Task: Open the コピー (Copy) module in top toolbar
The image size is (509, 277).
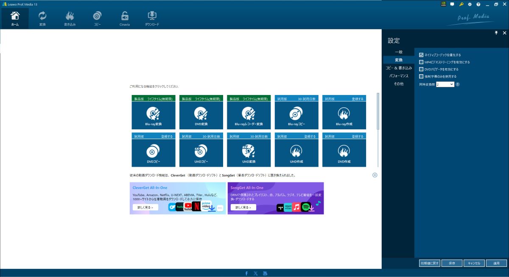Action: pos(97,19)
